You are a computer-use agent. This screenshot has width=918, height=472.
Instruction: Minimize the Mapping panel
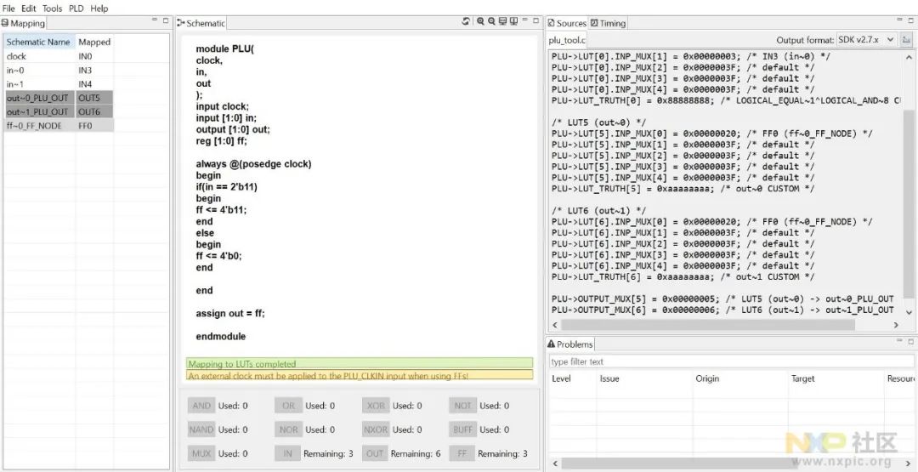[x=156, y=20]
